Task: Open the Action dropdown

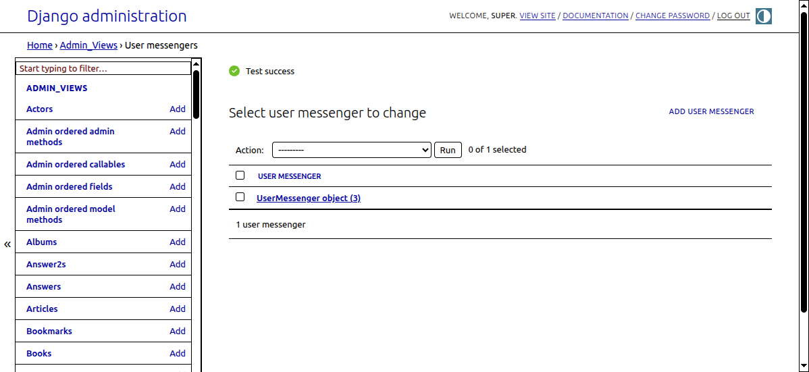Action: pos(351,150)
